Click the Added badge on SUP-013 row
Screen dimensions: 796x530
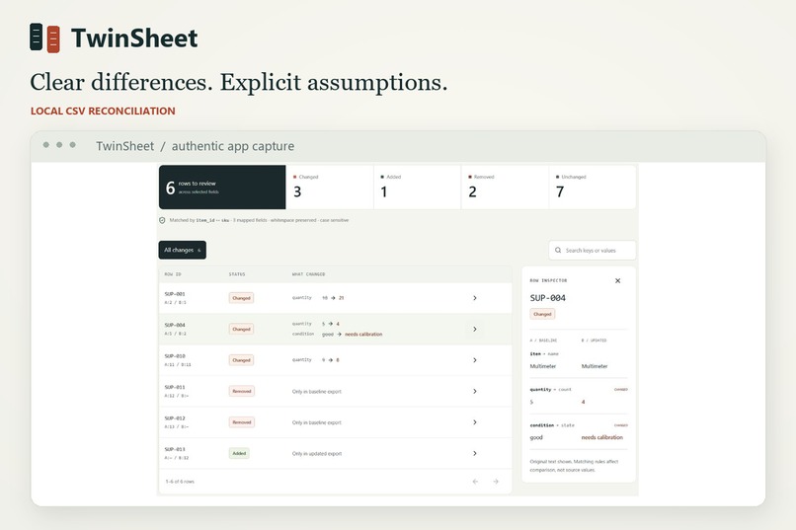pos(239,453)
